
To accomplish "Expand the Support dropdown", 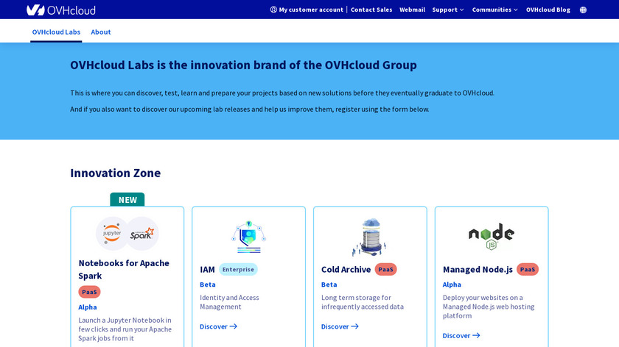I will pos(448,10).
